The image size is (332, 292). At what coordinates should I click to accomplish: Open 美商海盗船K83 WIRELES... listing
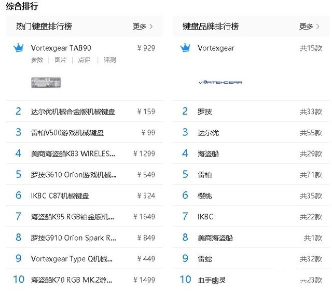point(73,154)
